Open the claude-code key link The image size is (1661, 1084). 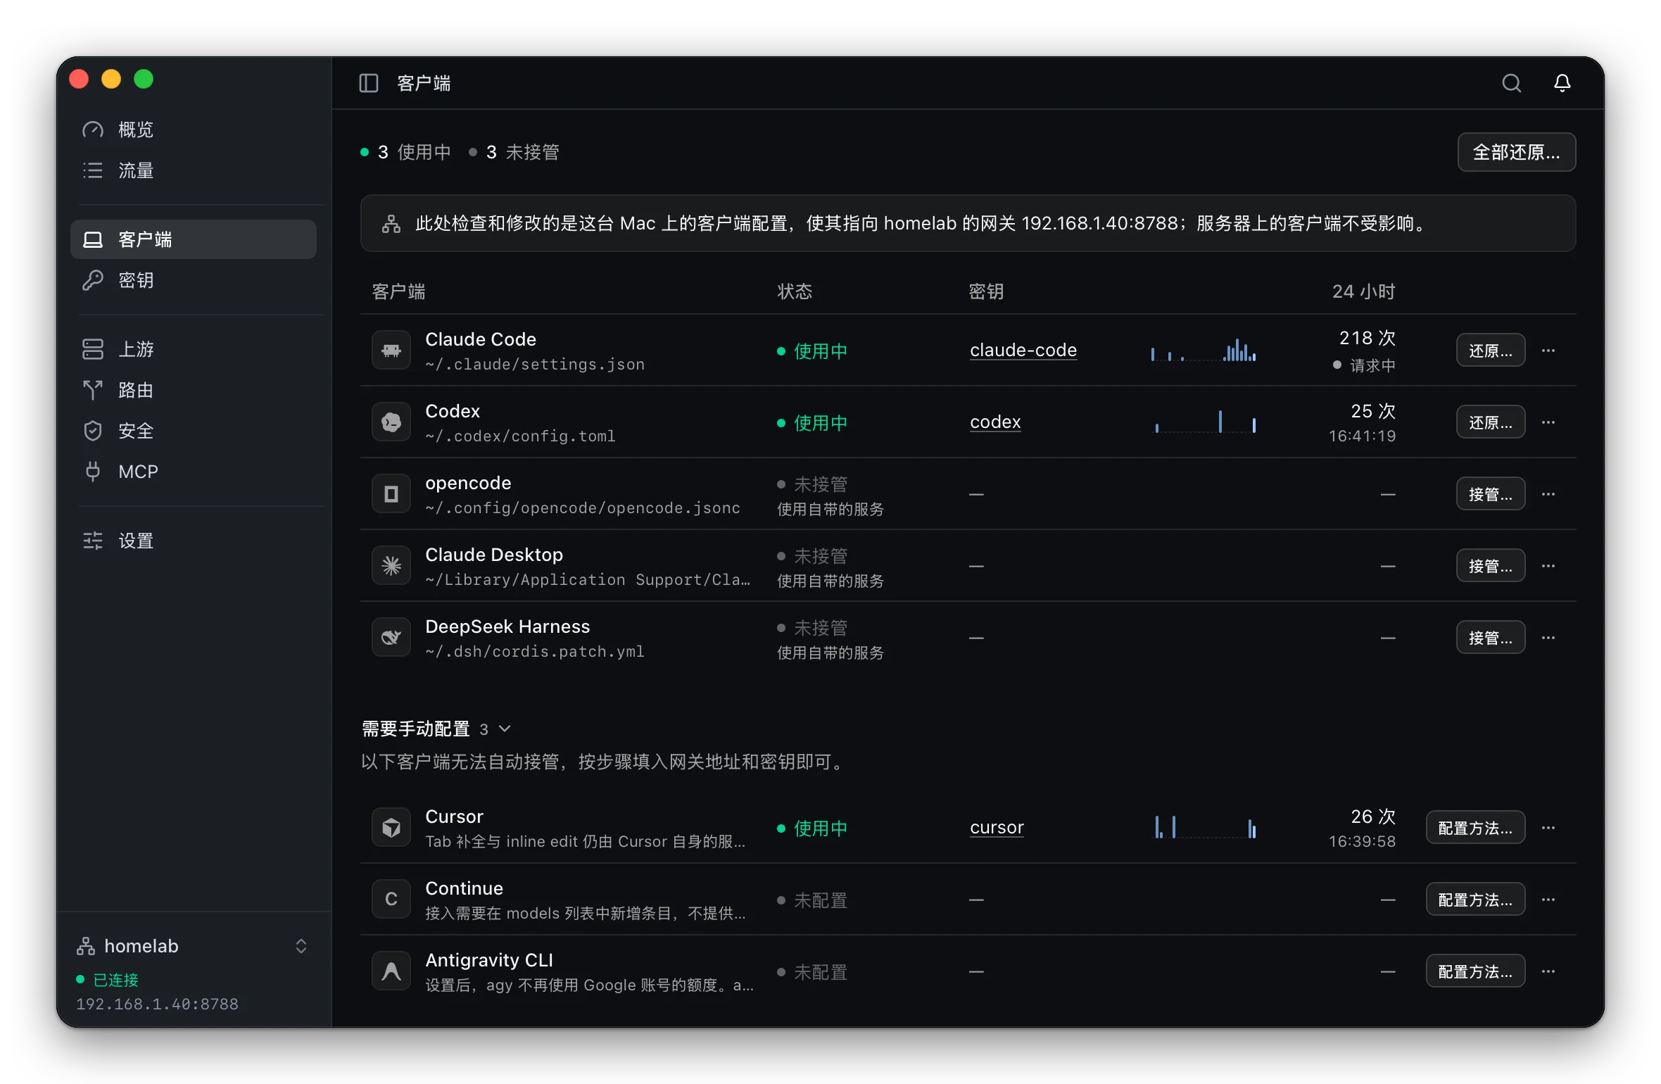click(x=1023, y=350)
